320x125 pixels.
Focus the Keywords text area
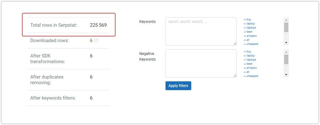point(201,31)
